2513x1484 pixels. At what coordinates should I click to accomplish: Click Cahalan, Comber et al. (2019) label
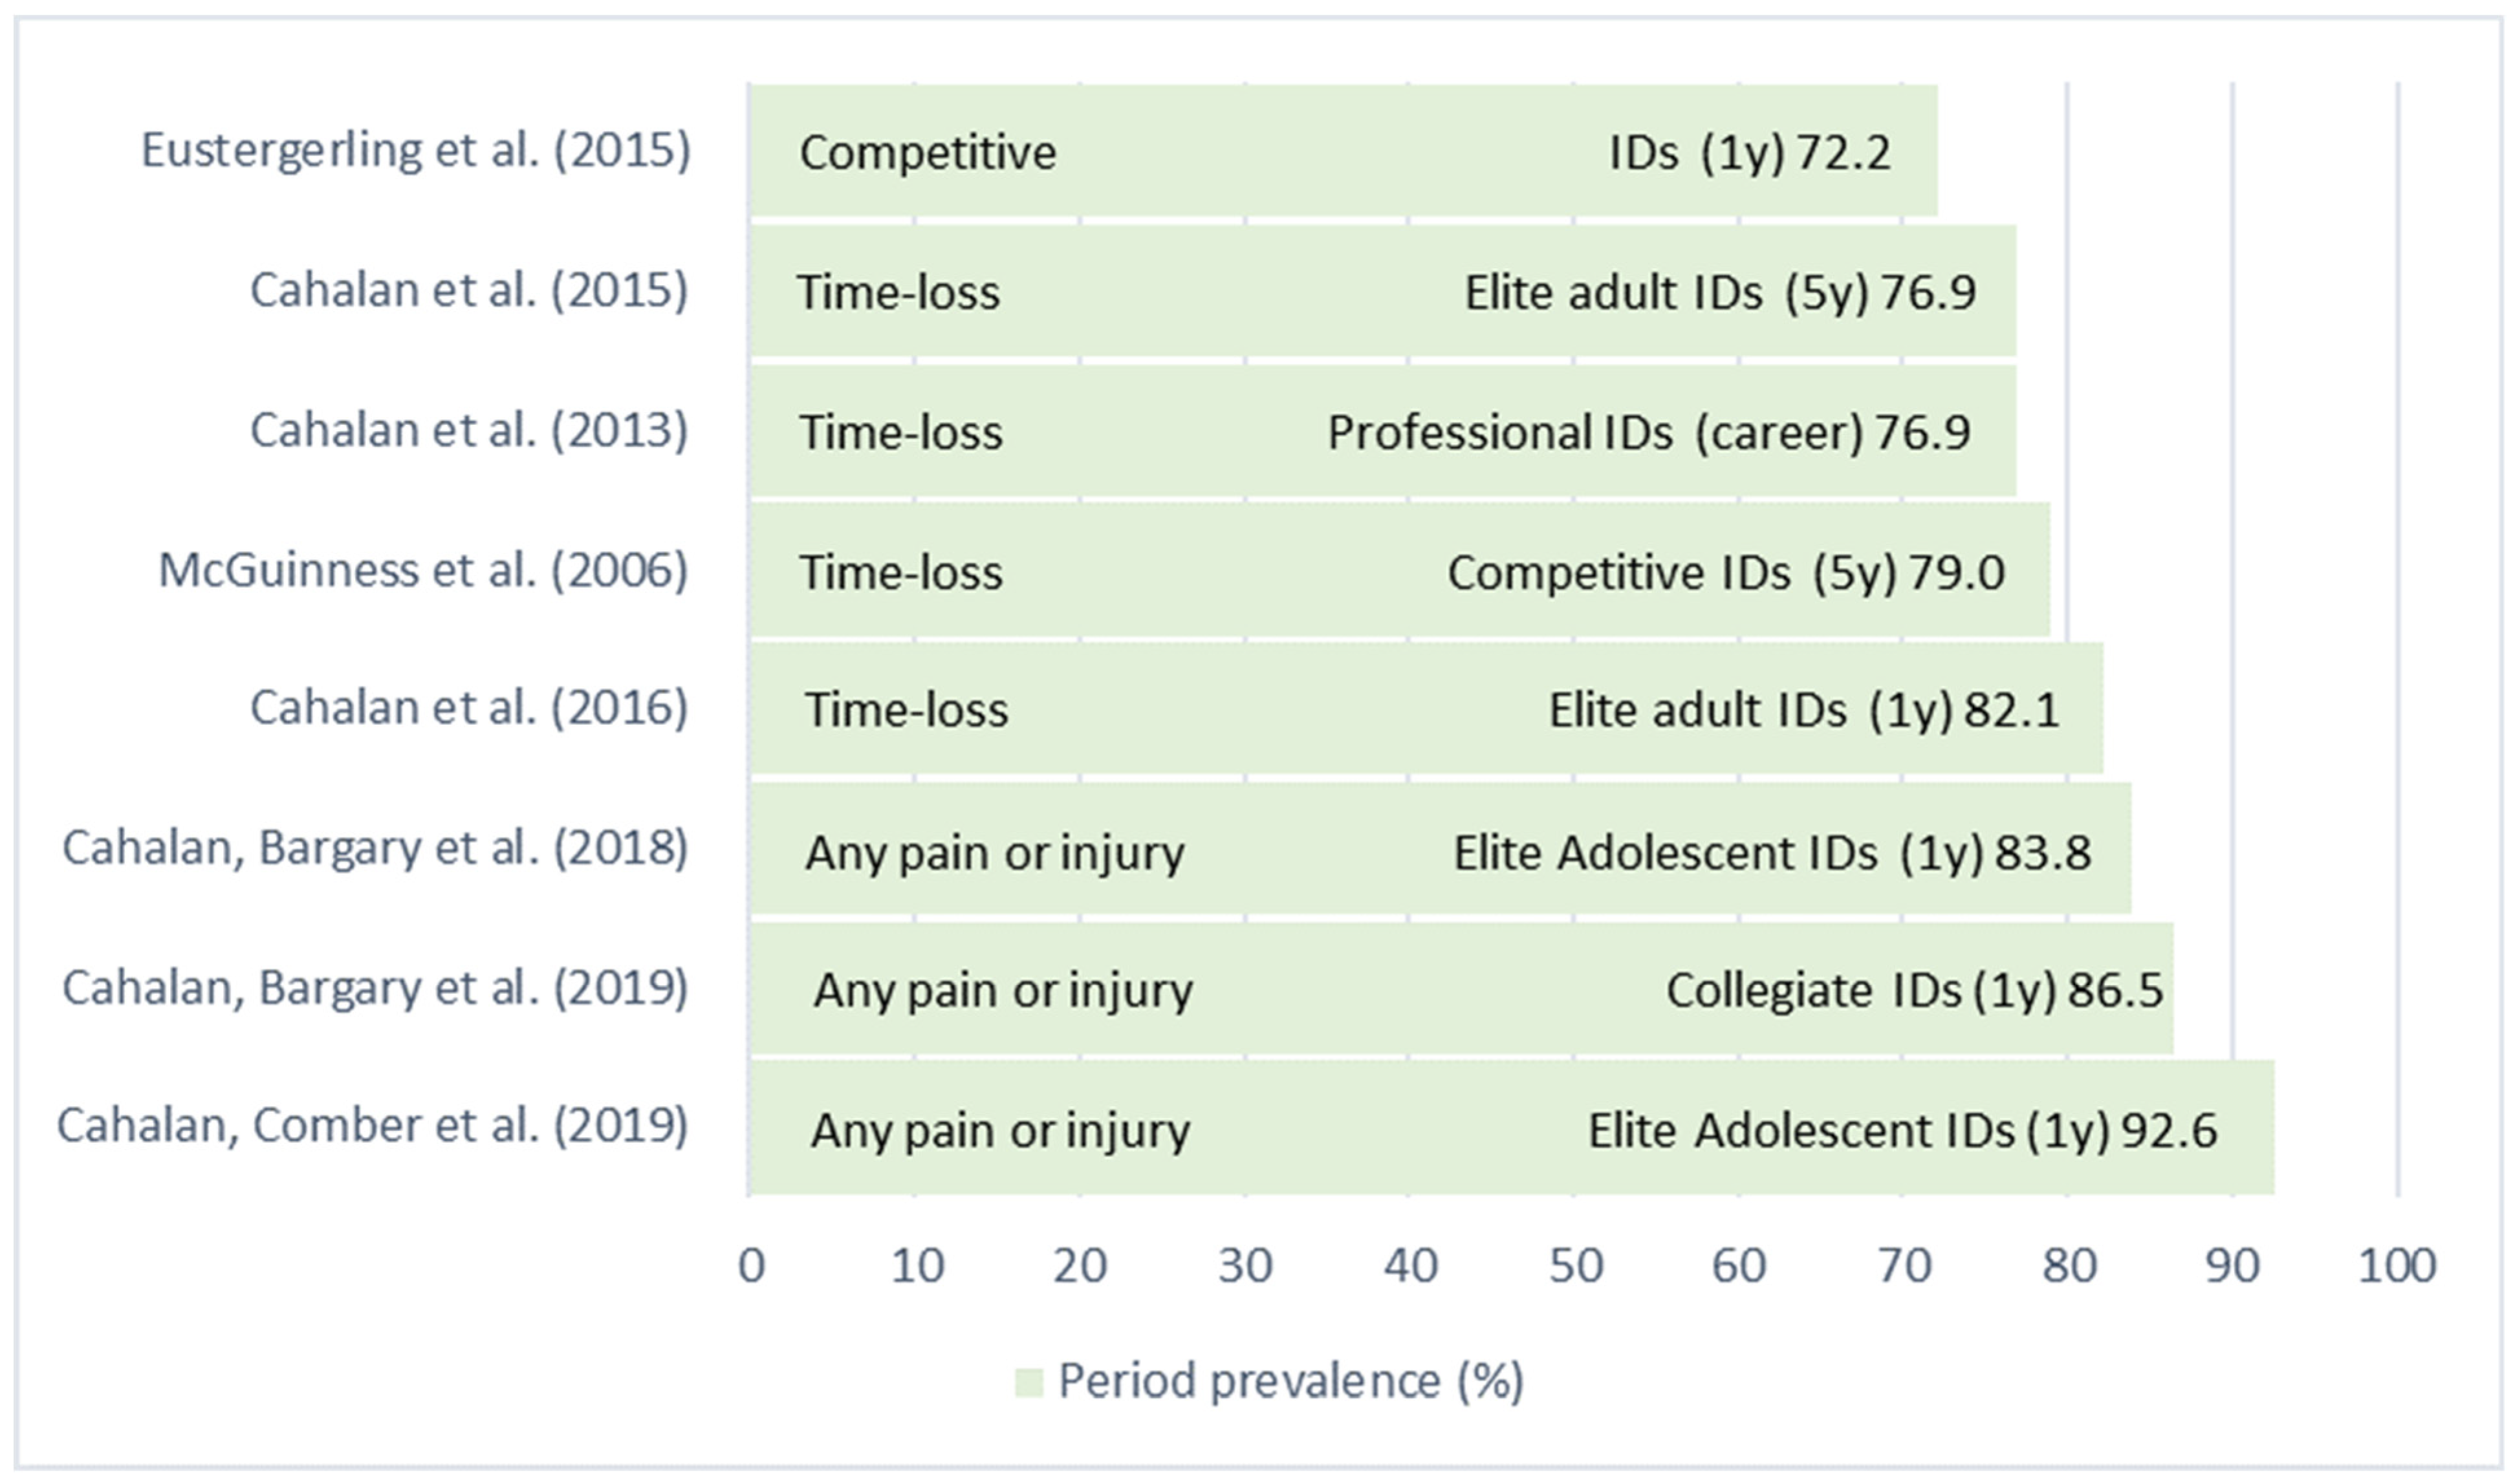point(372,1127)
